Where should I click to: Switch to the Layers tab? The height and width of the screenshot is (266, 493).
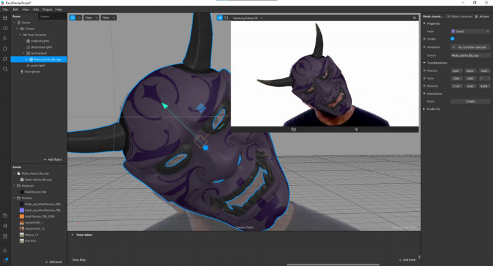coord(45,16)
